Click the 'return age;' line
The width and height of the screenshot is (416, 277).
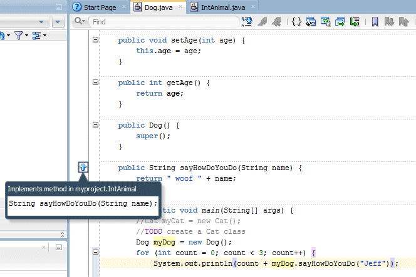click(x=160, y=94)
